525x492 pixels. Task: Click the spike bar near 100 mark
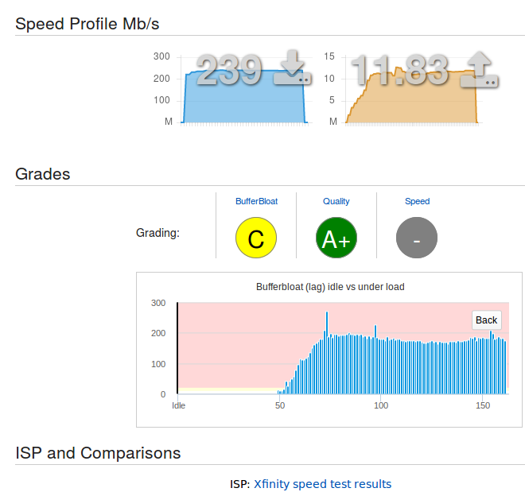pos(375,359)
